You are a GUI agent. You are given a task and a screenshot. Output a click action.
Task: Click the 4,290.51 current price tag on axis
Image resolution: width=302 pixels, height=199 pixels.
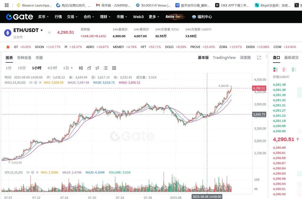pos(259,88)
